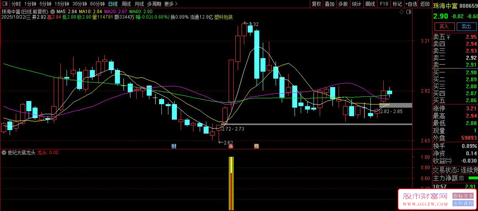Open dropdown arrow next to 珠海中富 chart title
Image resolution: width=478 pixels, height=211 pixels.
[x=53, y=11]
